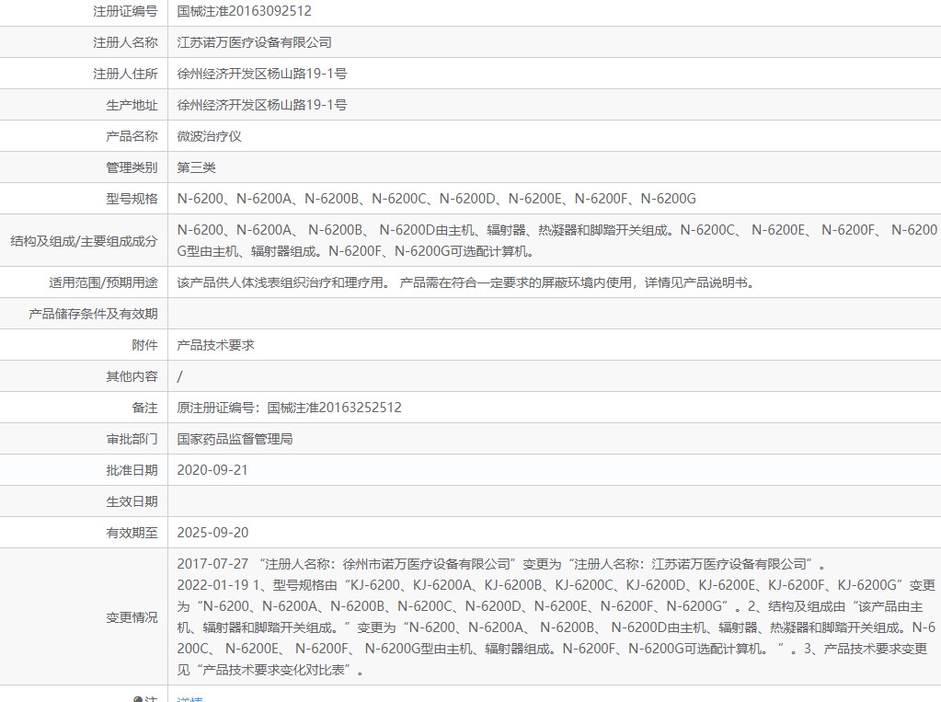Click the 备注 label

pos(144,408)
